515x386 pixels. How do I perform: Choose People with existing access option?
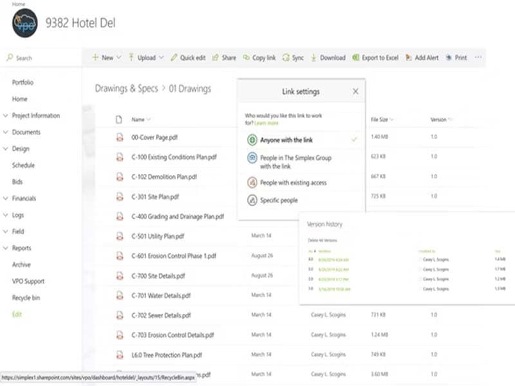pyautogui.click(x=293, y=183)
